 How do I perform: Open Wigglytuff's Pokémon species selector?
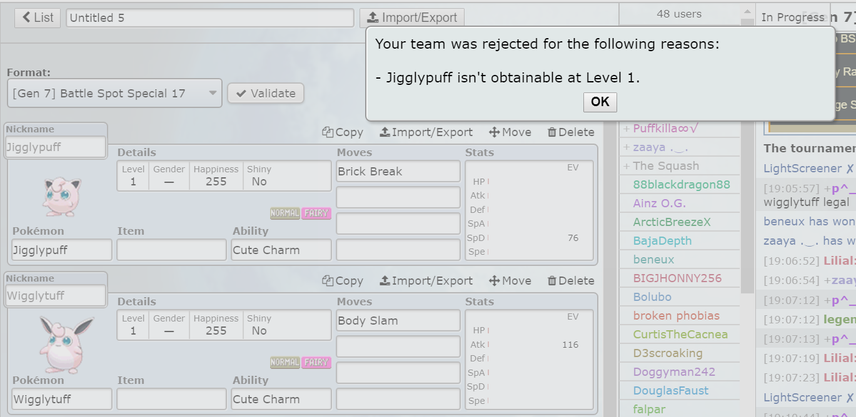tap(62, 399)
